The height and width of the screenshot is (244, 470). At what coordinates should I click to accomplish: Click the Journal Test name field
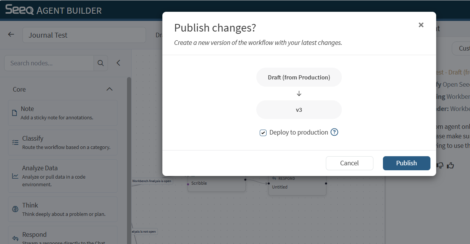(x=84, y=35)
